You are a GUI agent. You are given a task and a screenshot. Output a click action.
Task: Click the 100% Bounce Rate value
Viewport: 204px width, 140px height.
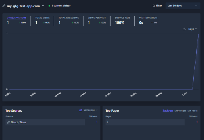pyautogui.click(x=120, y=23)
